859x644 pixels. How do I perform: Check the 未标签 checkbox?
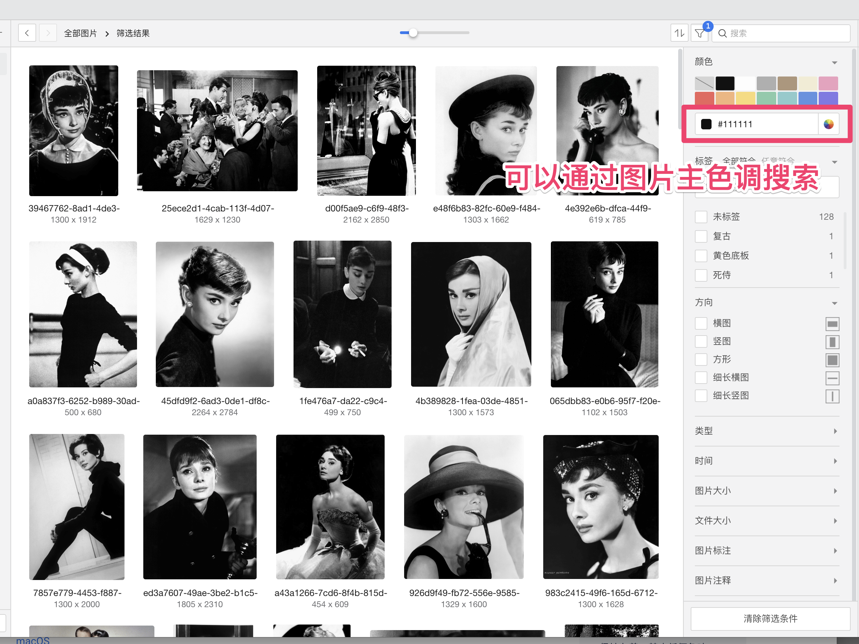click(x=701, y=217)
